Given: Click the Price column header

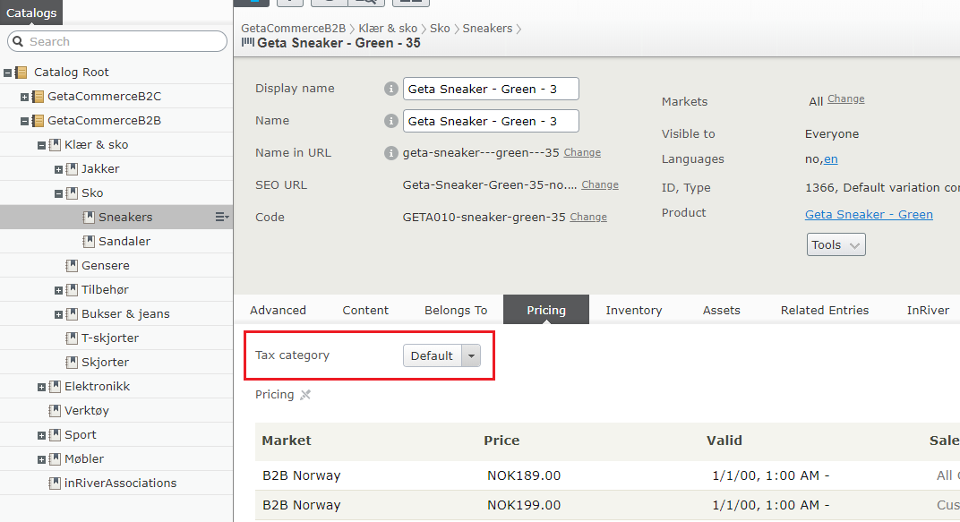Looking at the screenshot, I should point(501,441).
